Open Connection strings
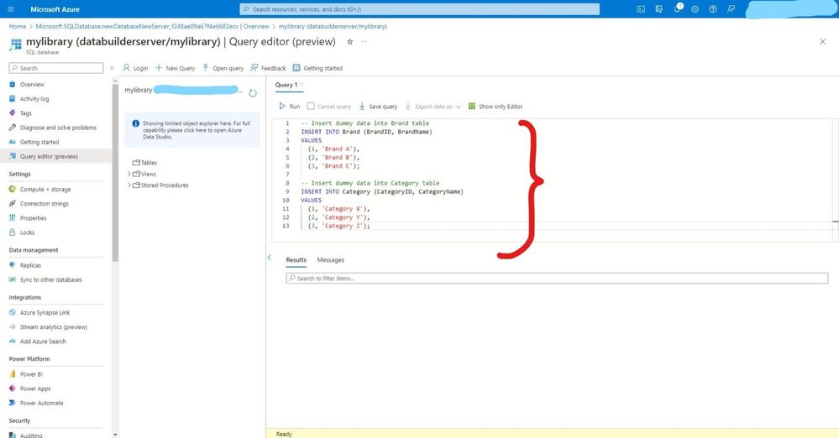This screenshot has height=438, width=839. 44,204
